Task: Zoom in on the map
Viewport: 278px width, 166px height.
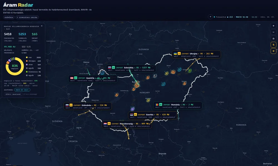Action: coord(273,26)
